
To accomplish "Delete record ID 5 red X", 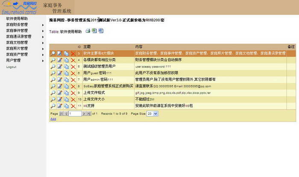I will pyautogui.click(x=73, y=67).
